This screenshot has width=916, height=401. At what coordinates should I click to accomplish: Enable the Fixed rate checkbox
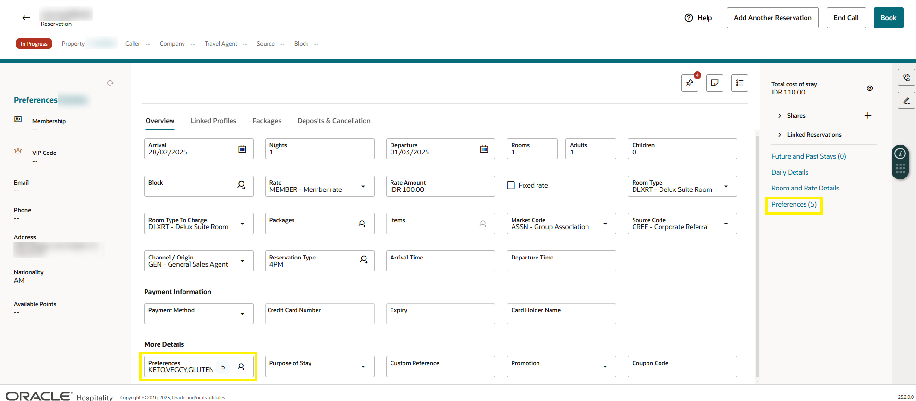pyautogui.click(x=511, y=185)
